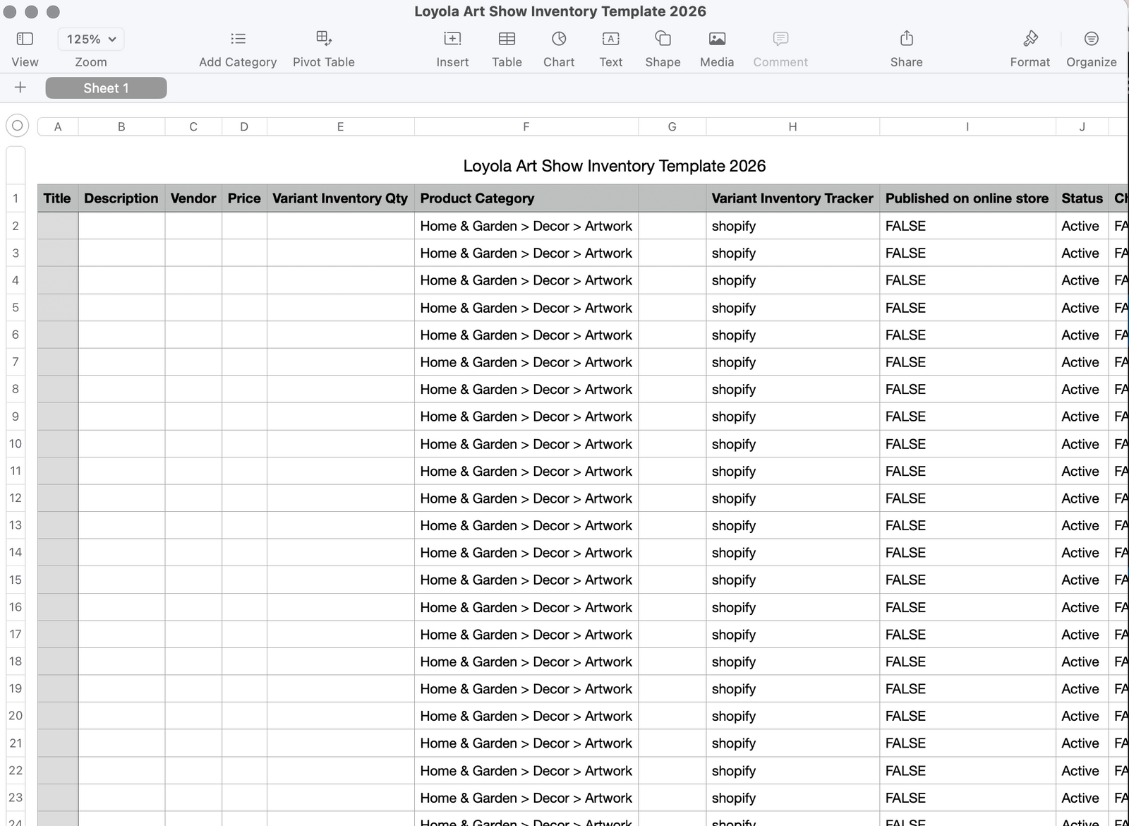Screen dimensions: 1129x826
Task: Select row 1 header number
Action: [x=16, y=198]
